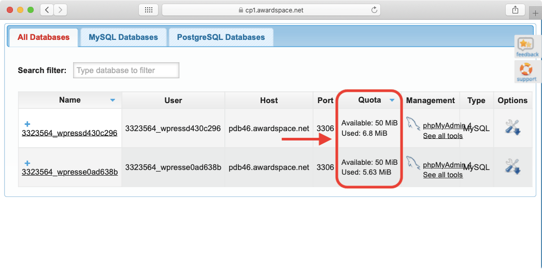Open the support lifebuoy icon
The height and width of the screenshot is (269, 542).
click(x=526, y=69)
